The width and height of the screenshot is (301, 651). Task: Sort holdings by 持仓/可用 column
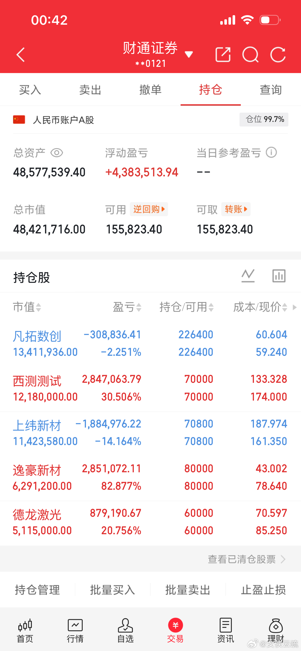(x=187, y=307)
